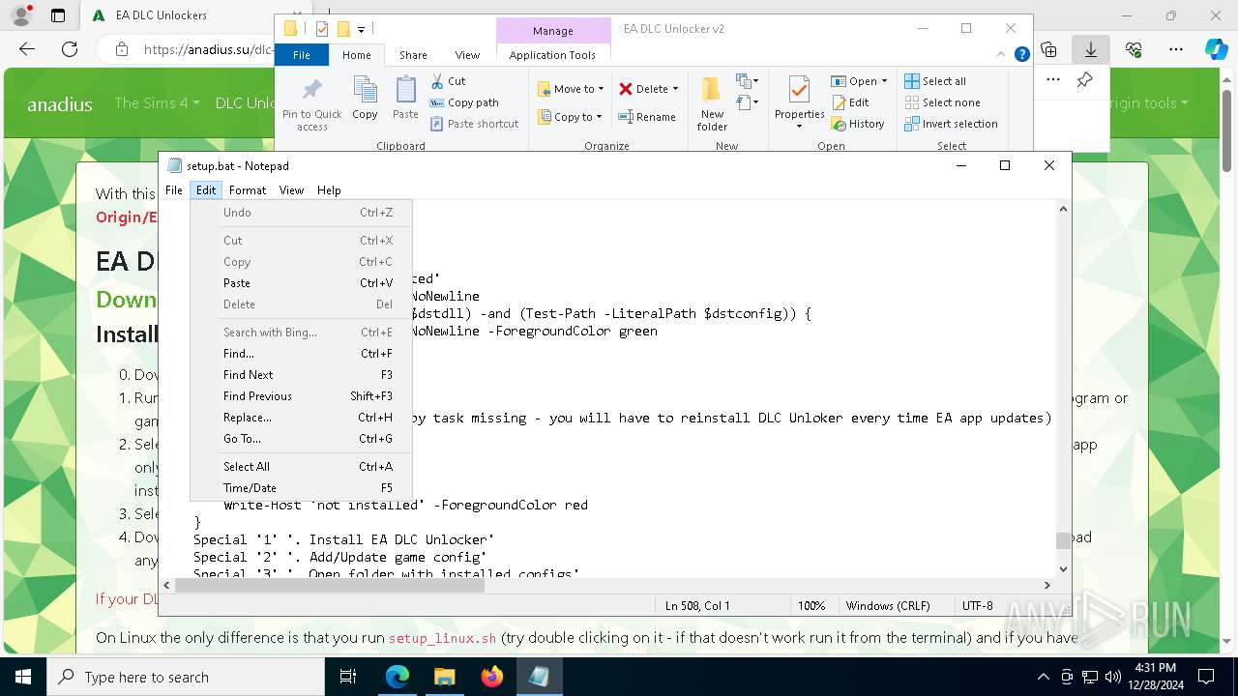Click Paste shortcut in Explorer ribbon
The image size is (1238, 696).
point(474,124)
